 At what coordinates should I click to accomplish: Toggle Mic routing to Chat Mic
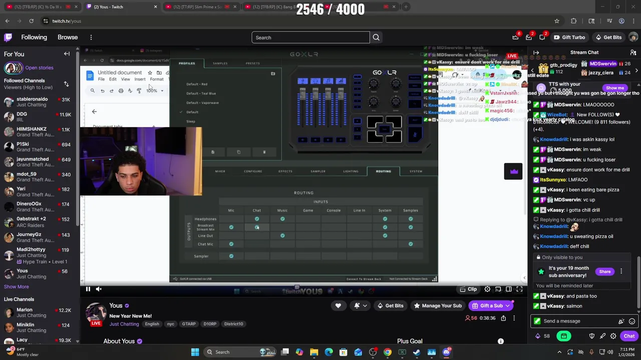(231, 244)
